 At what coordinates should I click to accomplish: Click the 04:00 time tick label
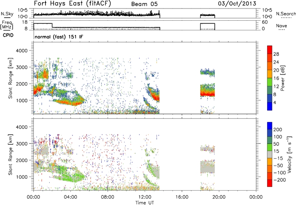point(70,197)
